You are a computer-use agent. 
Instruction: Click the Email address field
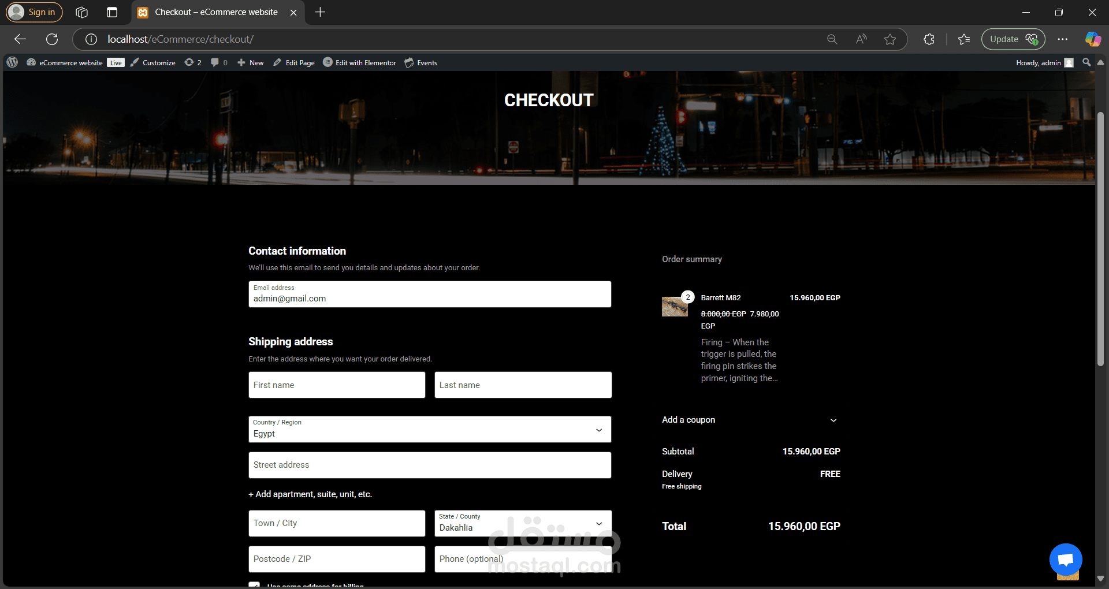tap(430, 294)
